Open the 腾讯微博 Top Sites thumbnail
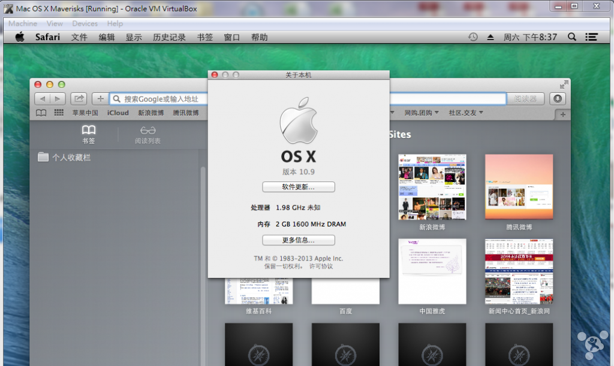614x366 pixels. [x=519, y=187]
